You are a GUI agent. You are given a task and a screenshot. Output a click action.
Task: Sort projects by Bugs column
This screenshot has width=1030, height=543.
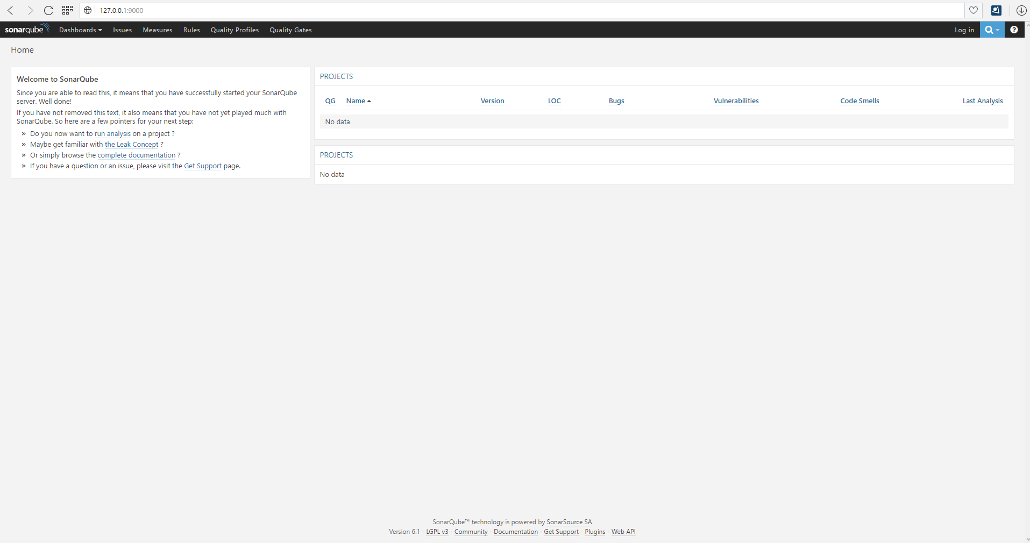[x=616, y=101]
